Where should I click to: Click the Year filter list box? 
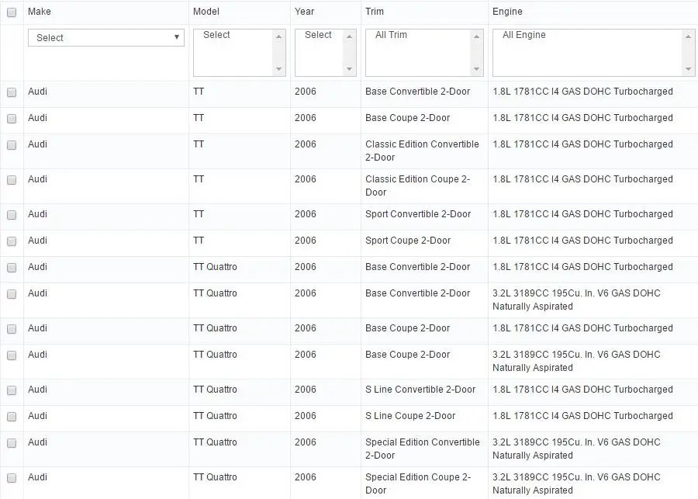[326, 53]
